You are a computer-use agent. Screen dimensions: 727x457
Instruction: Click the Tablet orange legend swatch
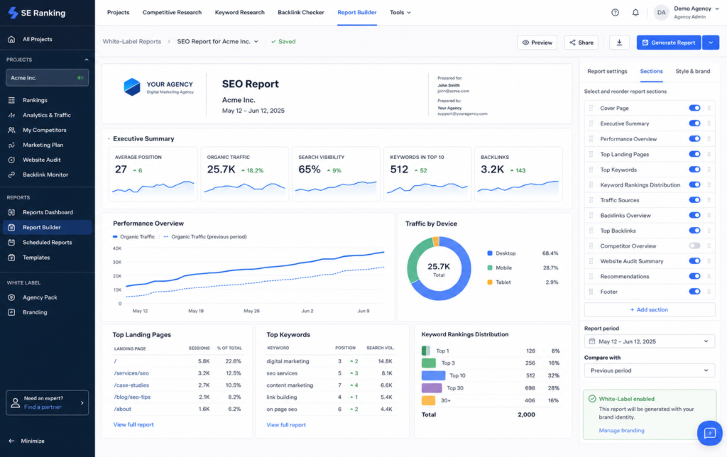490,282
